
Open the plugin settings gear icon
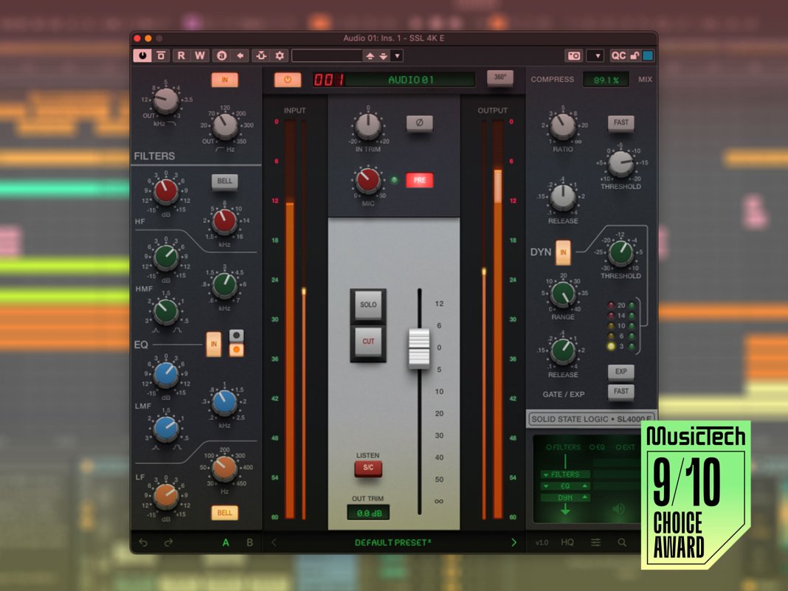(279, 55)
